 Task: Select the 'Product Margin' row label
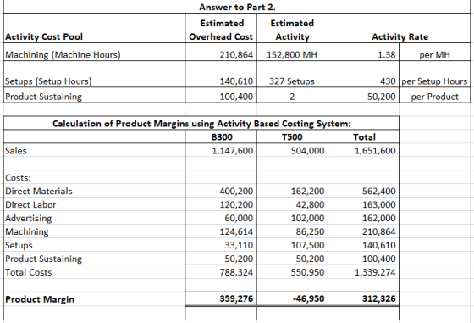[94, 299]
